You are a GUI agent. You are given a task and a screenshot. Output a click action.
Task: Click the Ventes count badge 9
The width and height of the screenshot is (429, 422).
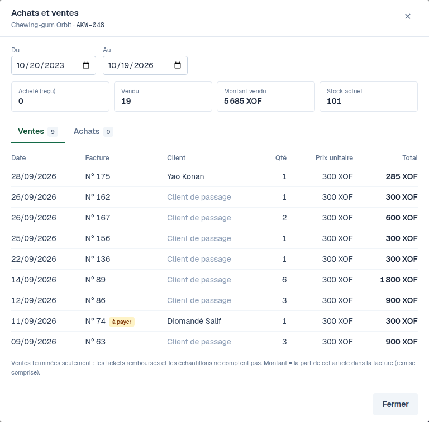point(53,132)
